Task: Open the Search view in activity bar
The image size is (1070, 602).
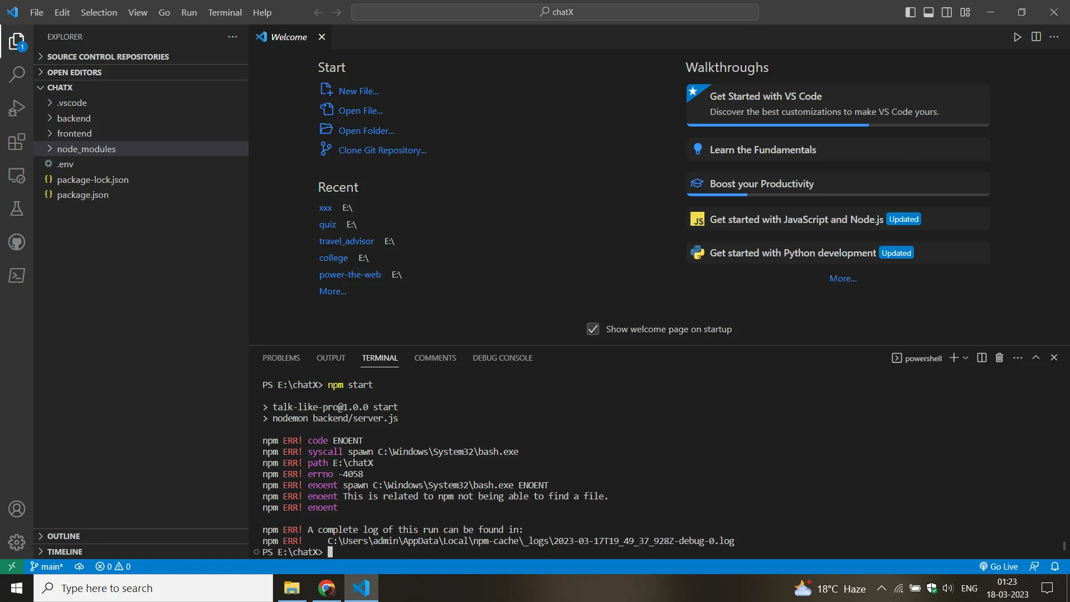Action: pos(17,74)
